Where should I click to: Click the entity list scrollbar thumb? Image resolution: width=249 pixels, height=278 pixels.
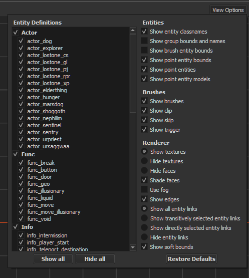(133, 73)
